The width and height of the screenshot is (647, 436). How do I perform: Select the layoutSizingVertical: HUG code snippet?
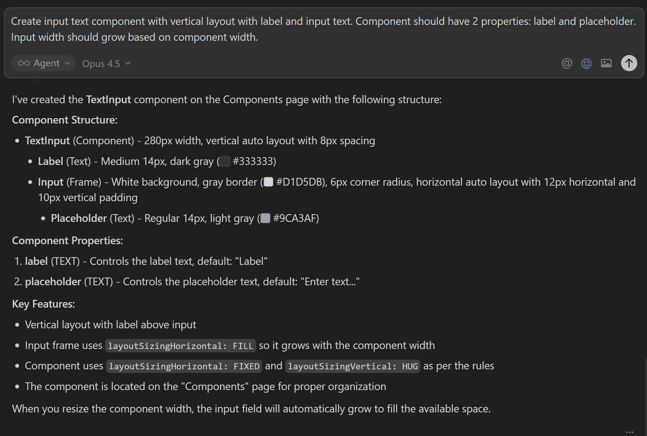[352, 366]
